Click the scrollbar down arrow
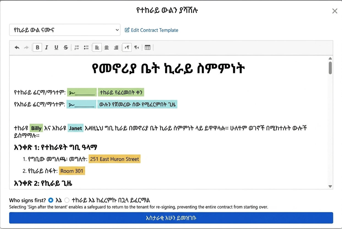The height and width of the screenshot is (229, 342). [x=330, y=186]
